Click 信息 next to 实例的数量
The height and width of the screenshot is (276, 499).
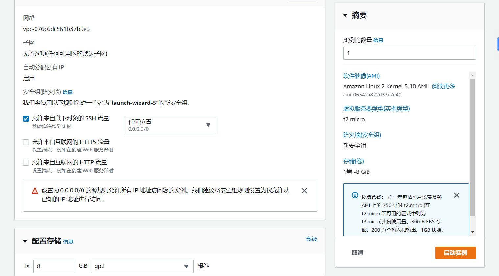click(378, 40)
